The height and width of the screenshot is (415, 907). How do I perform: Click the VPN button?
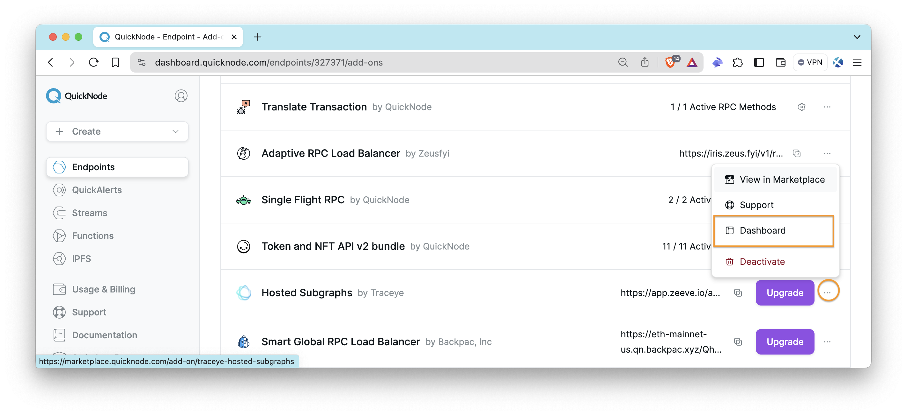(810, 62)
